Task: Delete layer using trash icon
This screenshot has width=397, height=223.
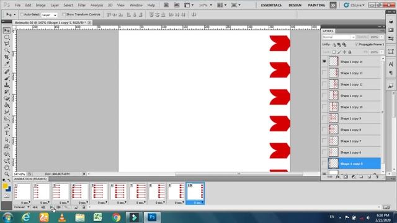Action: [x=377, y=177]
